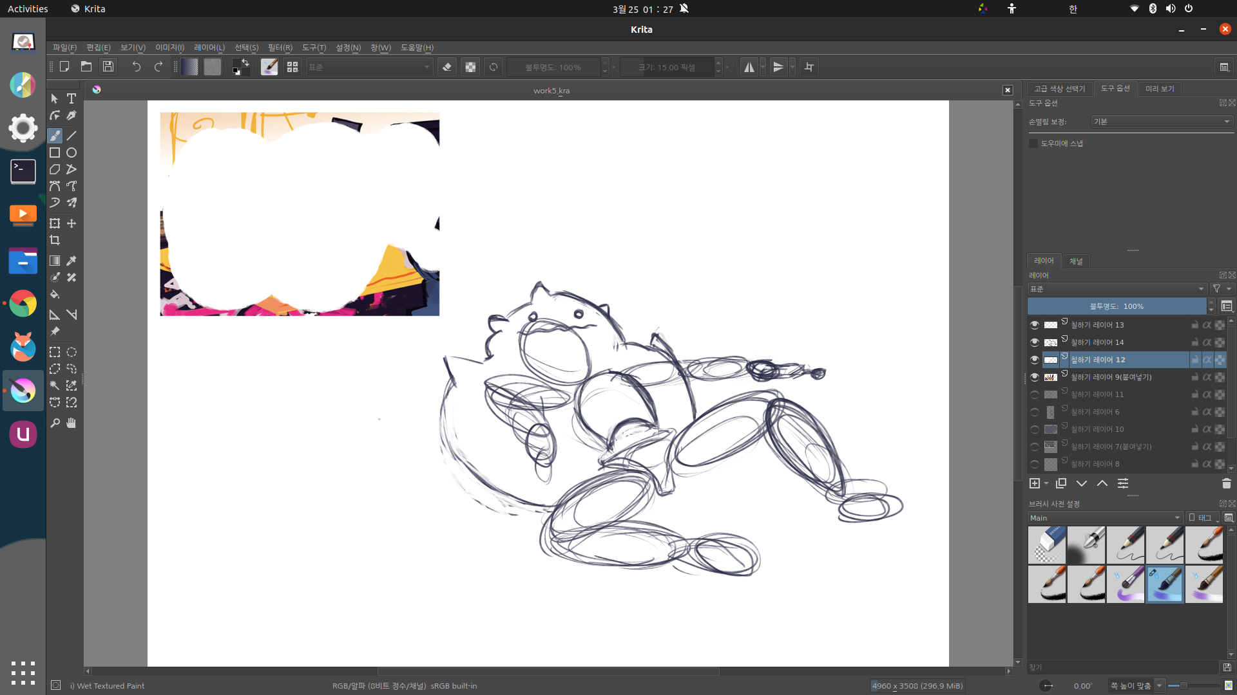Switch to the 미리 보기 tab

click(x=1160, y=89)
